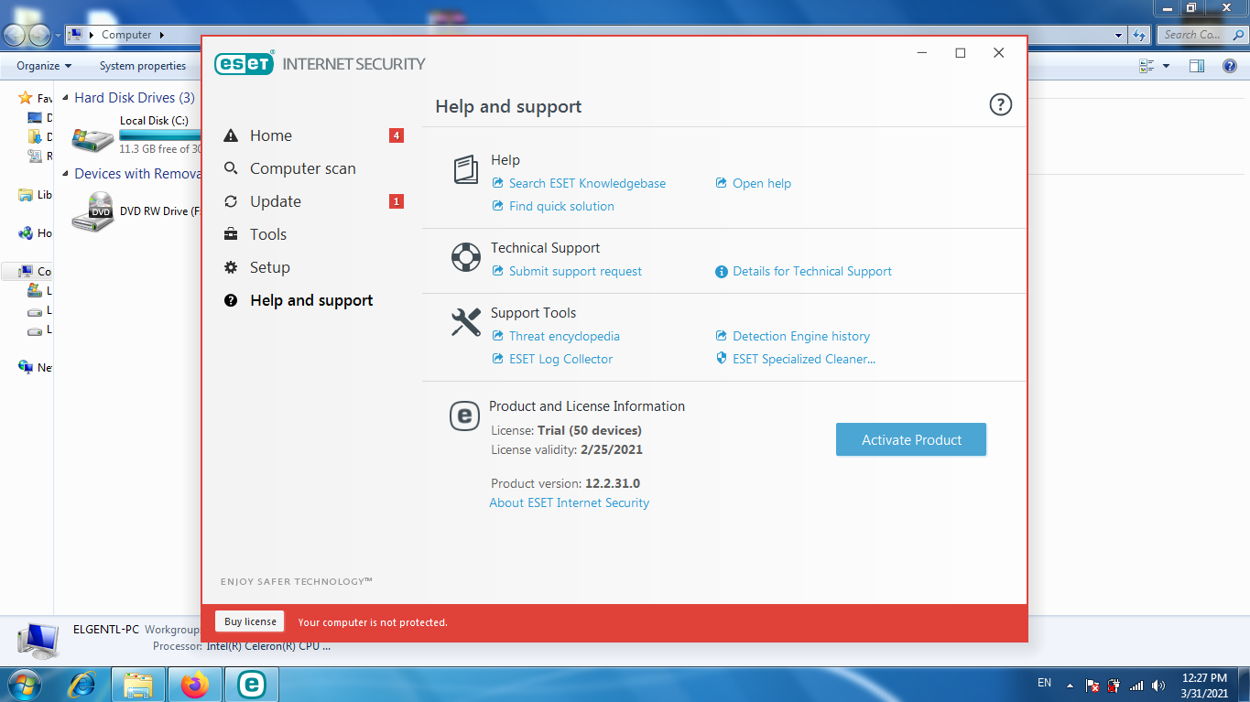The height and width of the screenshot is (702, 1250).
Task: Click the product version 12.2.31.0 text
Action: (613, 483)
